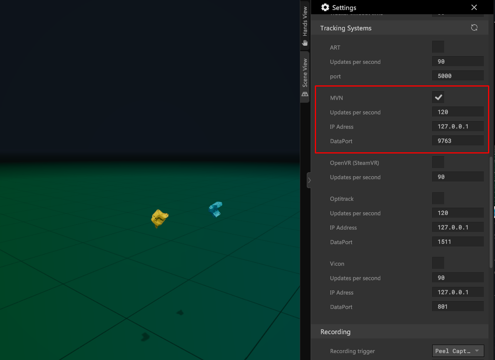Viewport: 495px width, 360px height.
Task: Click the Tracking Systems section heading
Action: click(x=346, y=28)
